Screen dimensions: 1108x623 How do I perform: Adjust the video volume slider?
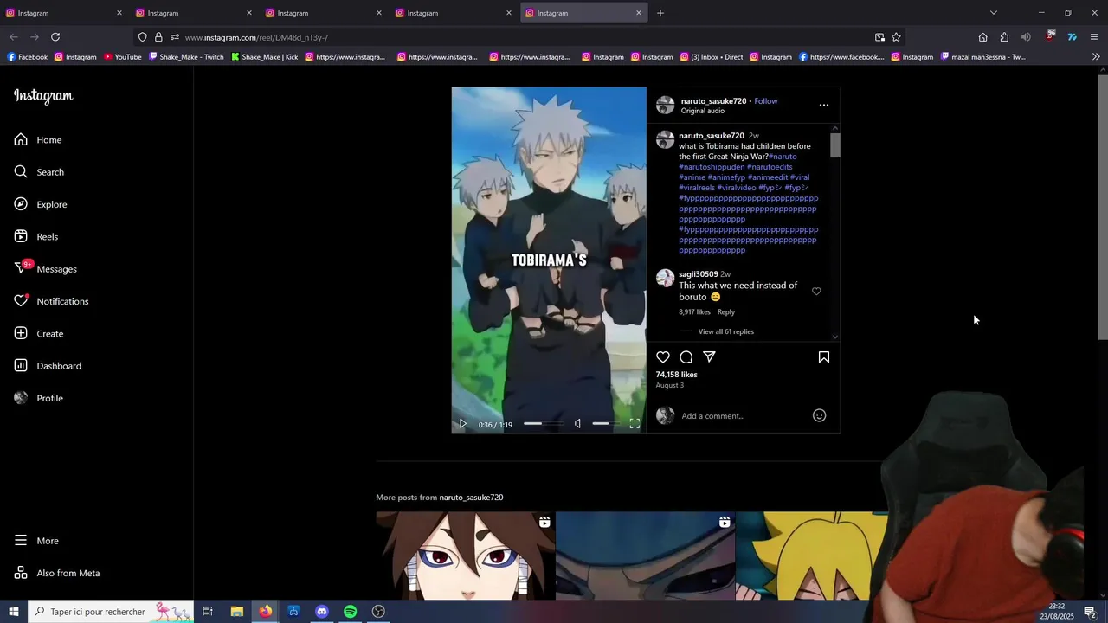coord(605,424)
